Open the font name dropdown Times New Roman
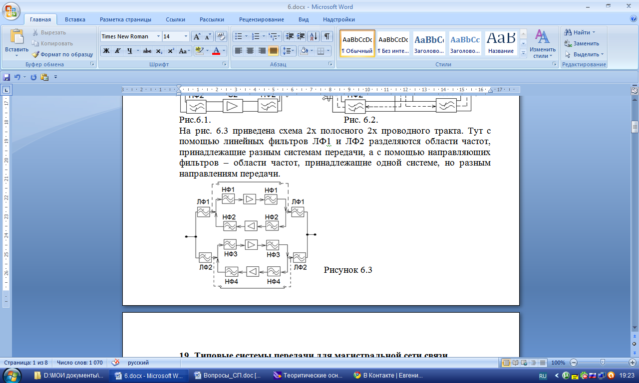The width and height of the screenshot is (639, 383). tap(158, 36)
